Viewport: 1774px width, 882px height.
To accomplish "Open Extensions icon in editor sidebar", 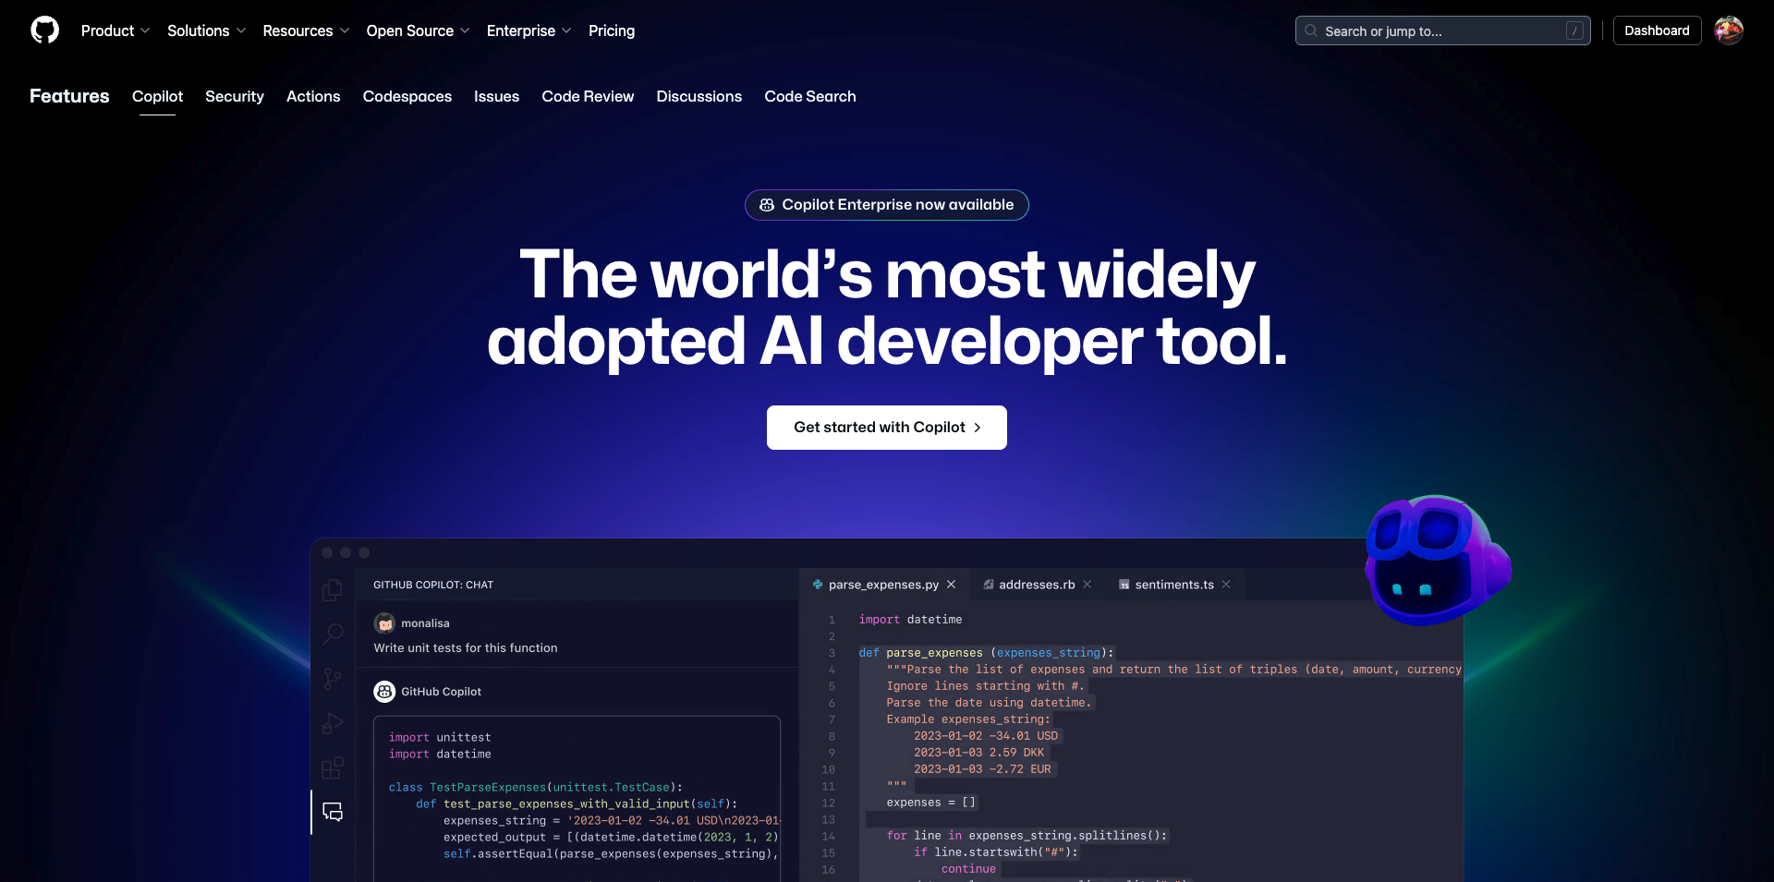I will pos(333,767).
